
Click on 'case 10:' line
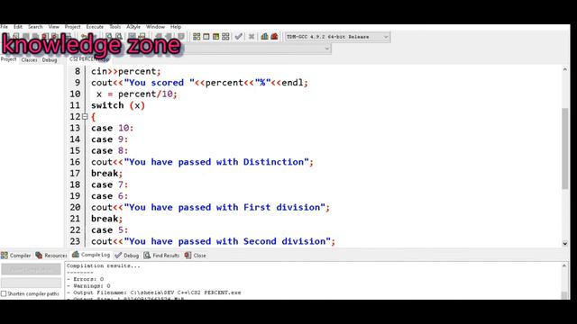tap(112, 128)
